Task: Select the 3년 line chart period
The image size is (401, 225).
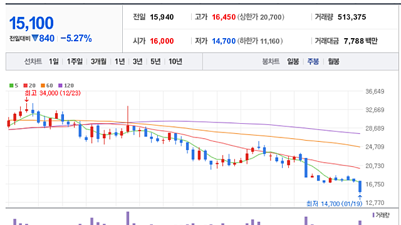Action: [x=137, y=61]
